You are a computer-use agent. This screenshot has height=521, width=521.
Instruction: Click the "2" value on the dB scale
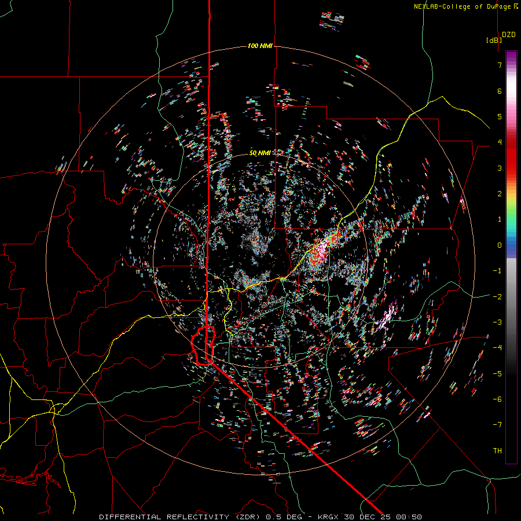coord(500,194)
